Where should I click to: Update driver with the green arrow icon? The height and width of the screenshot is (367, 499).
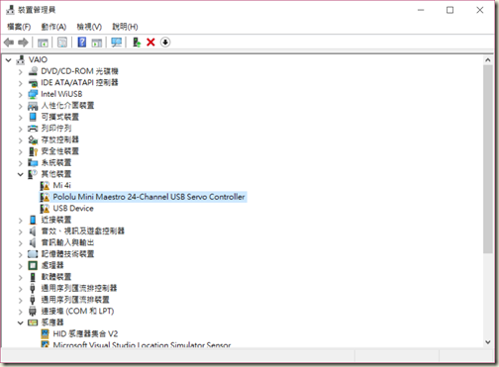point(137,43)
